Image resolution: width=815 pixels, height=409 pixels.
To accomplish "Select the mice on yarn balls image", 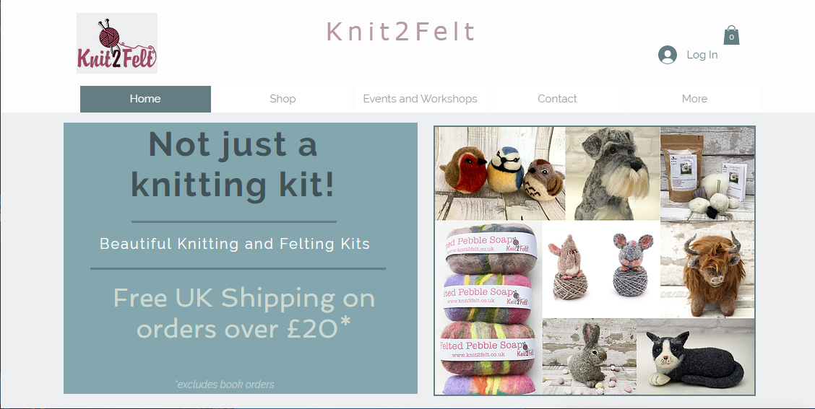I will pyautogui.click(x=601, y=269).
